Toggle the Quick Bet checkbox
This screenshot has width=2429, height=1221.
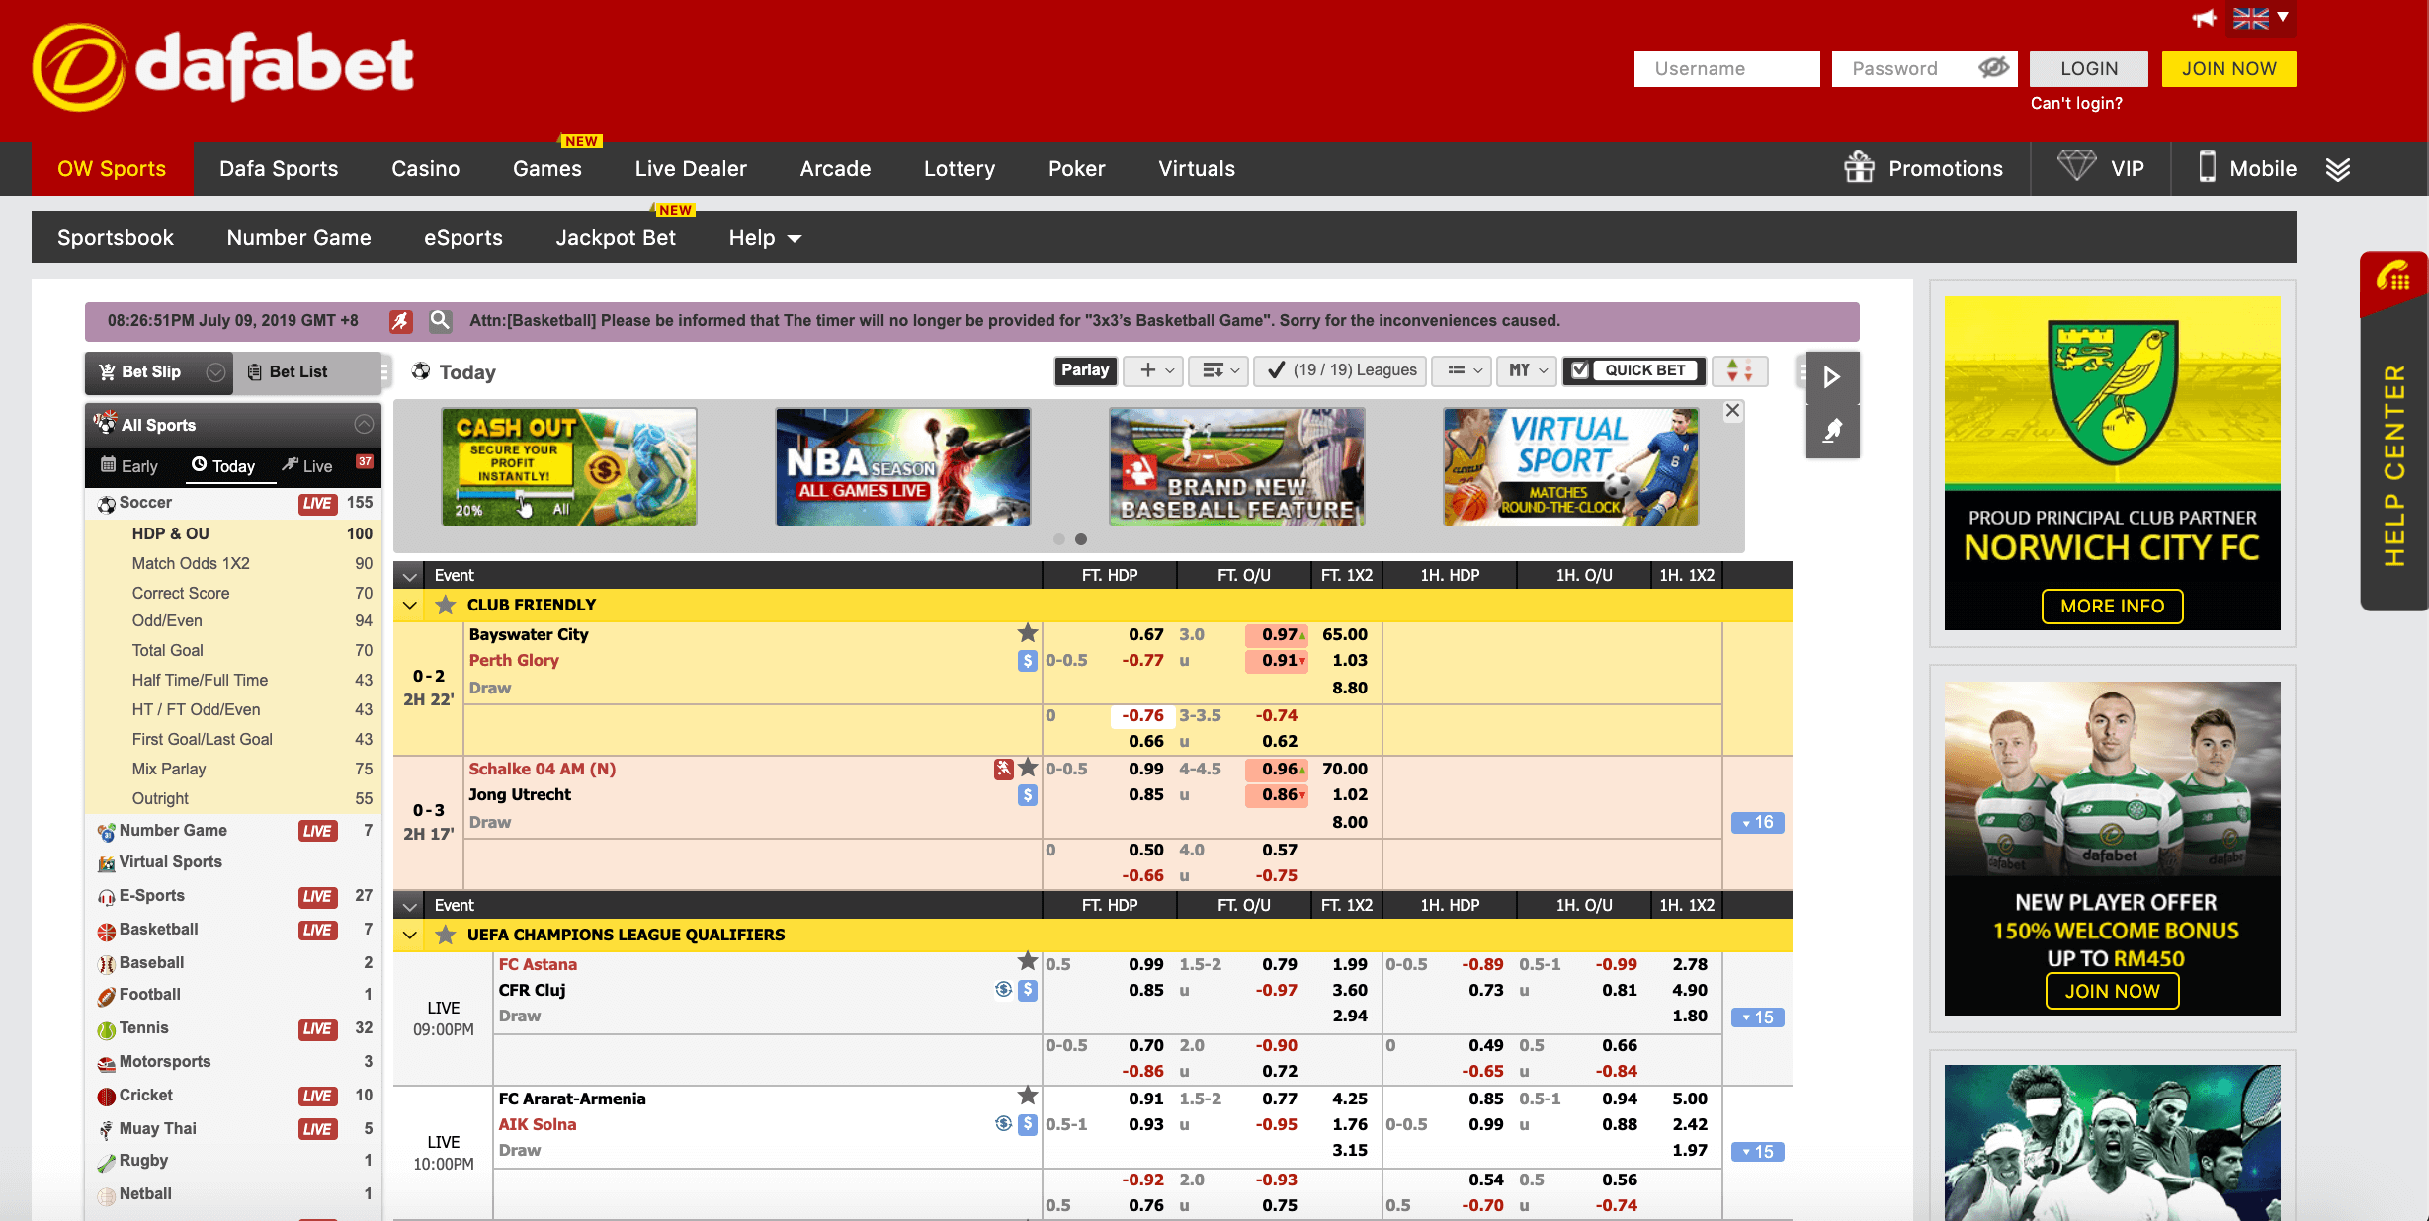[x=1580, y=370]
